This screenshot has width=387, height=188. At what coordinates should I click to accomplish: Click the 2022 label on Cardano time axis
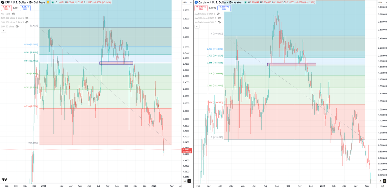pyautogui.click(x=322, y=186)
